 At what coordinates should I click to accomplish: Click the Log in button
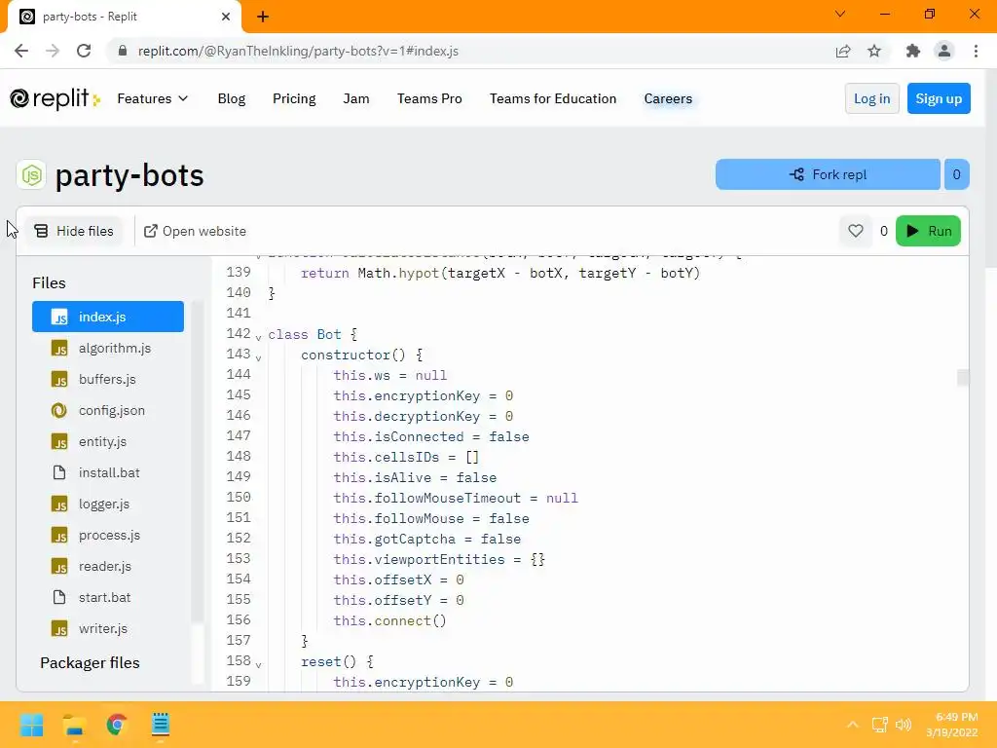click(x=871, y=98)
